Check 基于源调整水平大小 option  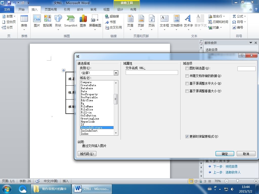[187, 83]
